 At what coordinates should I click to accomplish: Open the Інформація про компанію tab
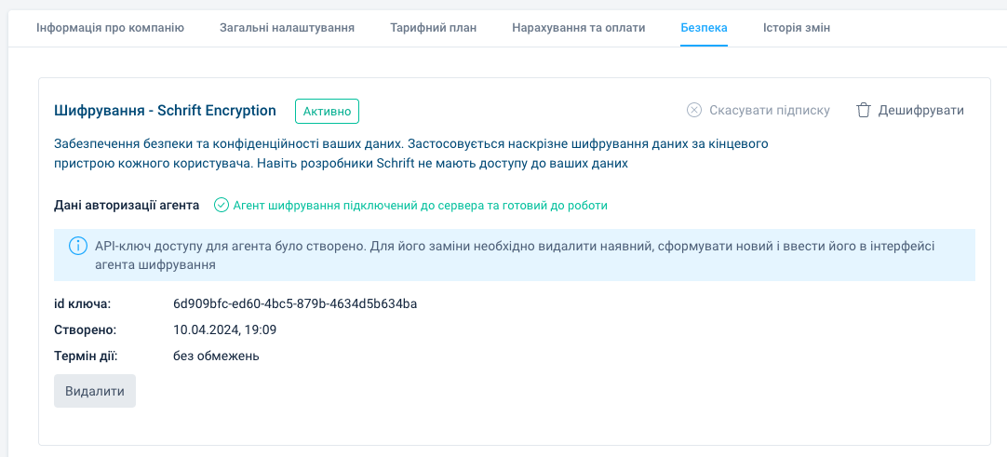pos(110,28)
